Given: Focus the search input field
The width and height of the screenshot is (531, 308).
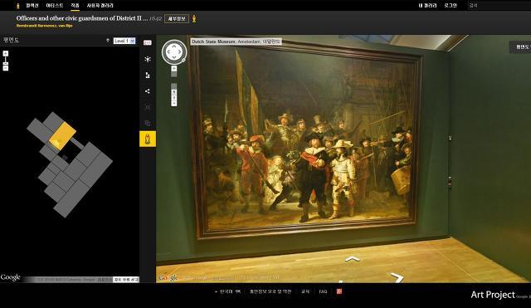Looking at the screenshot, I should (x=499, y=6).
